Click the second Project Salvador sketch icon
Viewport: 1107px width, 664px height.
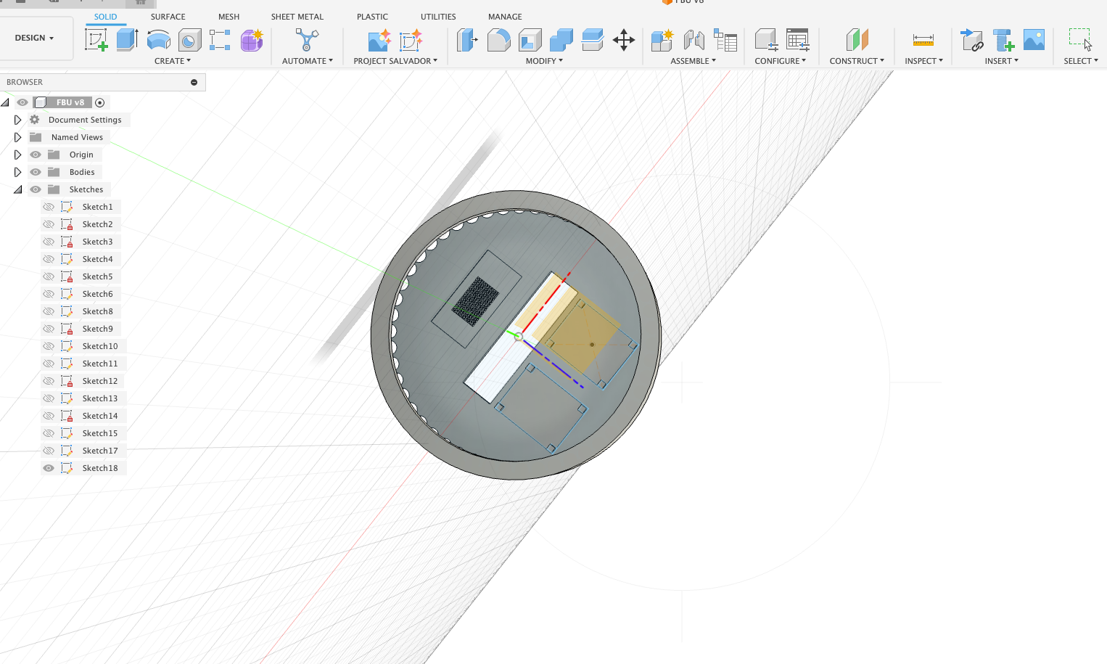pos(411,40)
